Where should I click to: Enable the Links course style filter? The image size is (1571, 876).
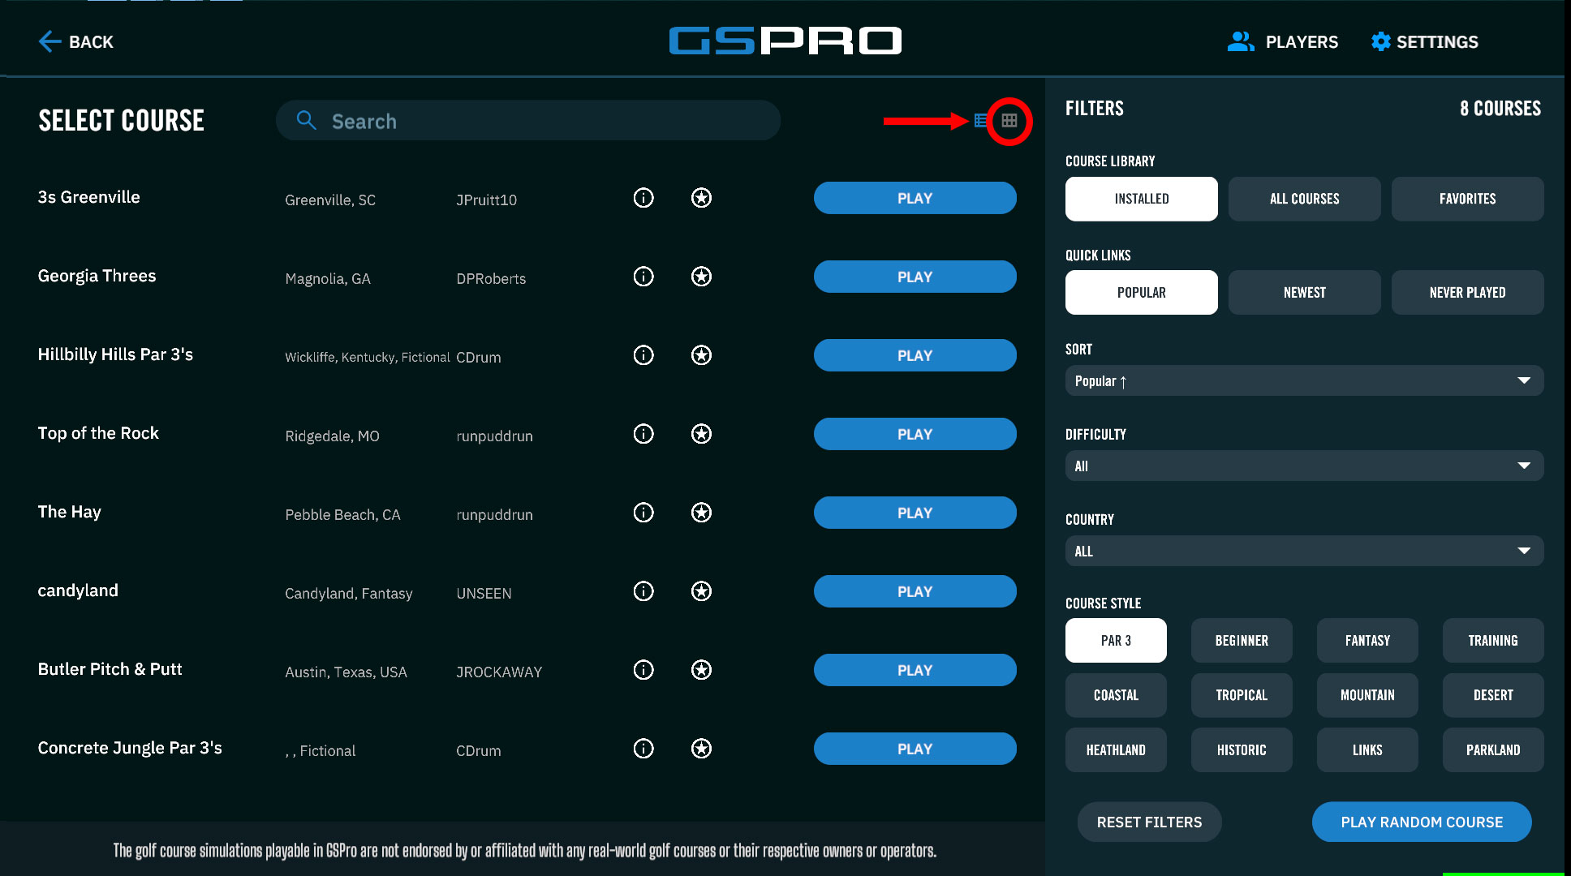pyautogui.click(x=1367, y=750)
